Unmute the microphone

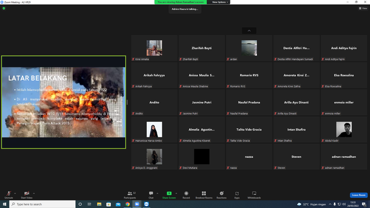(9, 195)
